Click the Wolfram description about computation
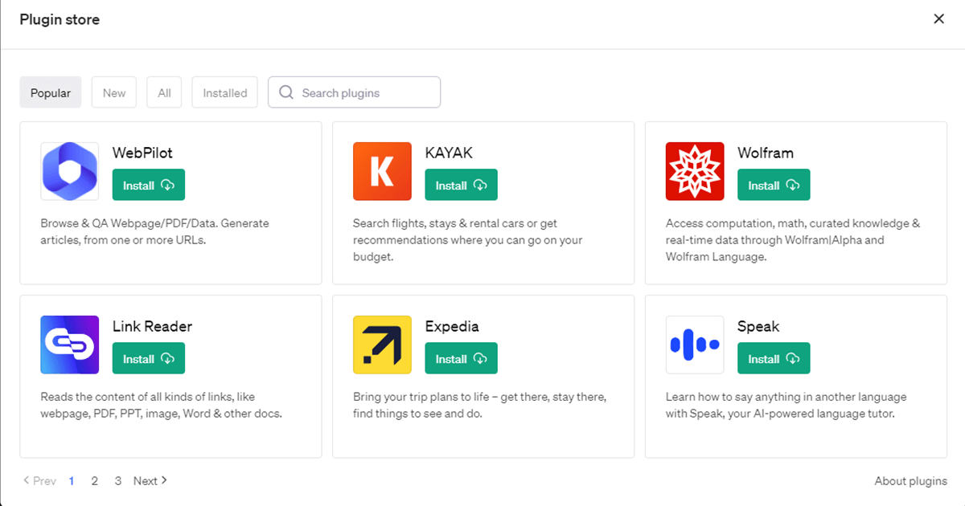This screenshot has height=506, width=965. pos(793,240)
